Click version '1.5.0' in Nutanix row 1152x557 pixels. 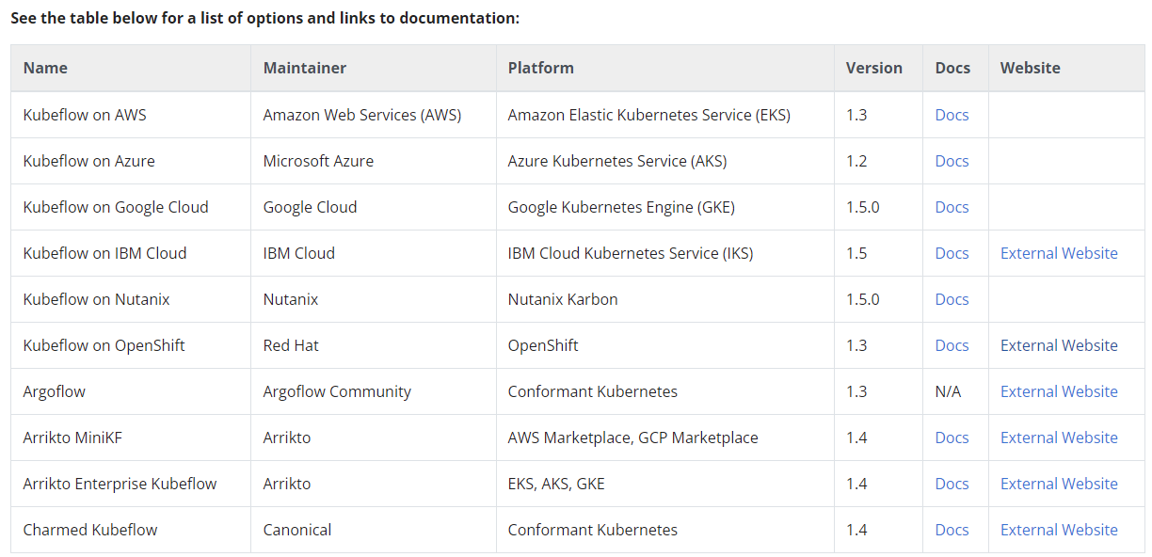(878, 299)
